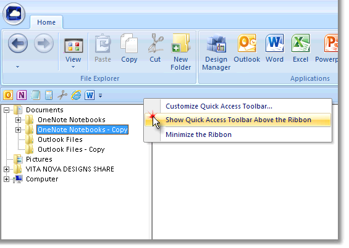The image size is (349, 248).
Task: Launch Outlook from the Applications group
Action: tap(246, 49)
